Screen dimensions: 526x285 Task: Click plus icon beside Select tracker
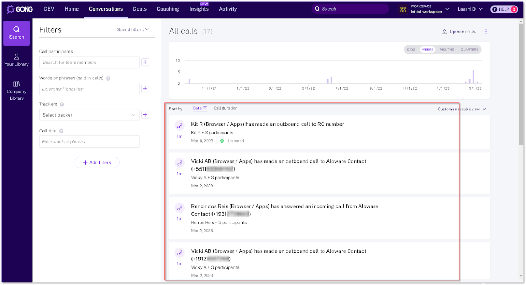(145, 115)
